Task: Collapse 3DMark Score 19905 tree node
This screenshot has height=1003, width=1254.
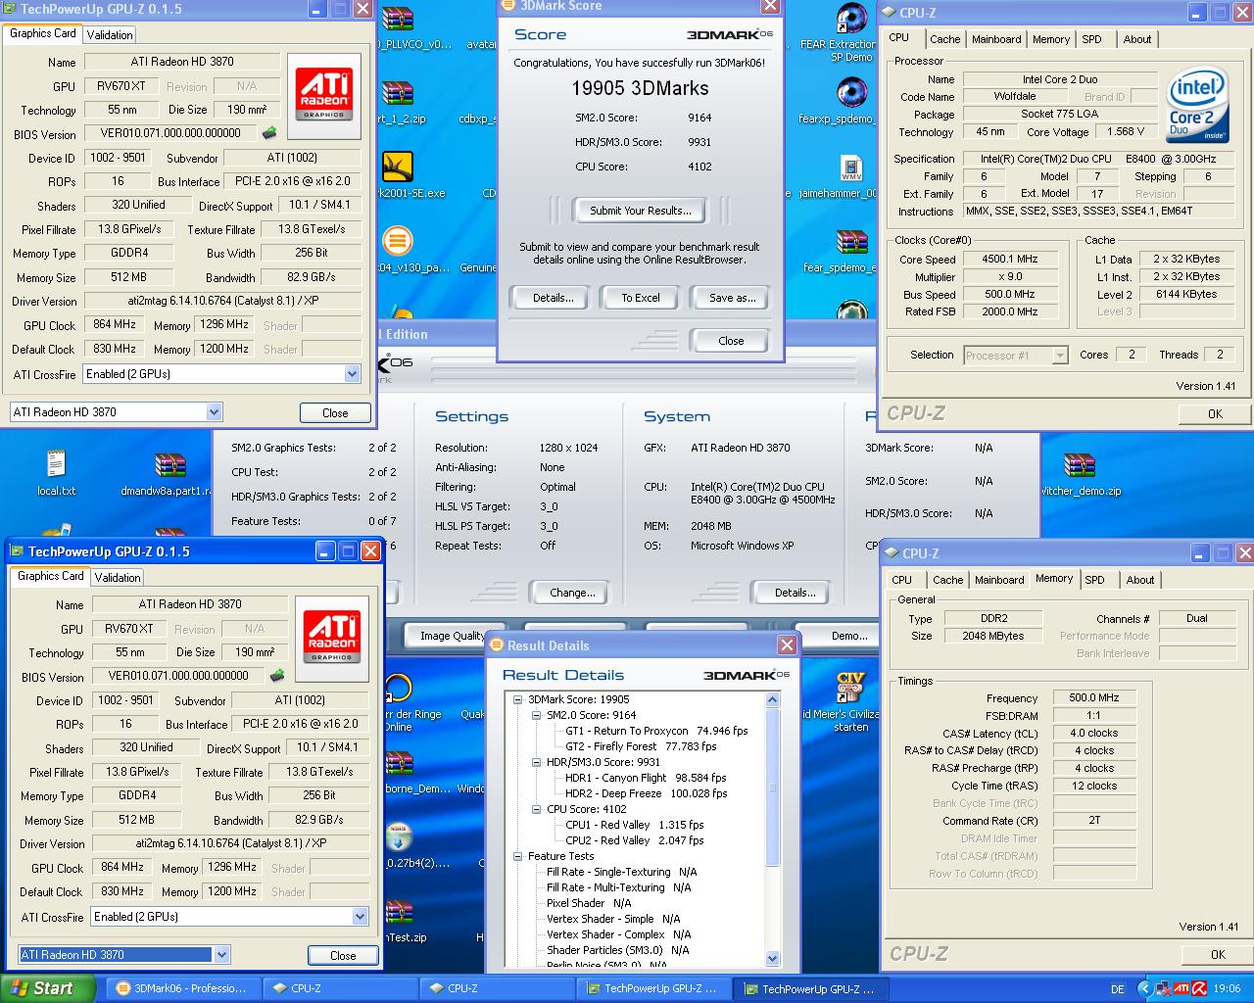Action: coord(518,699)
